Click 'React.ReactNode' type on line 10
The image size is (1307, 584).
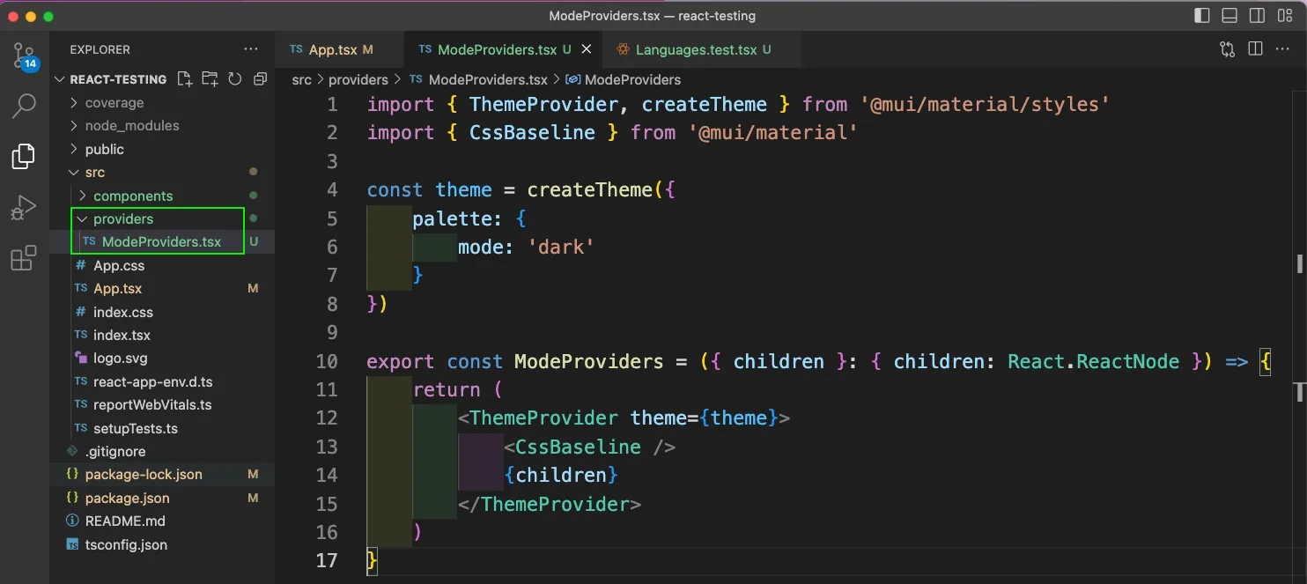click(1093, 362)
